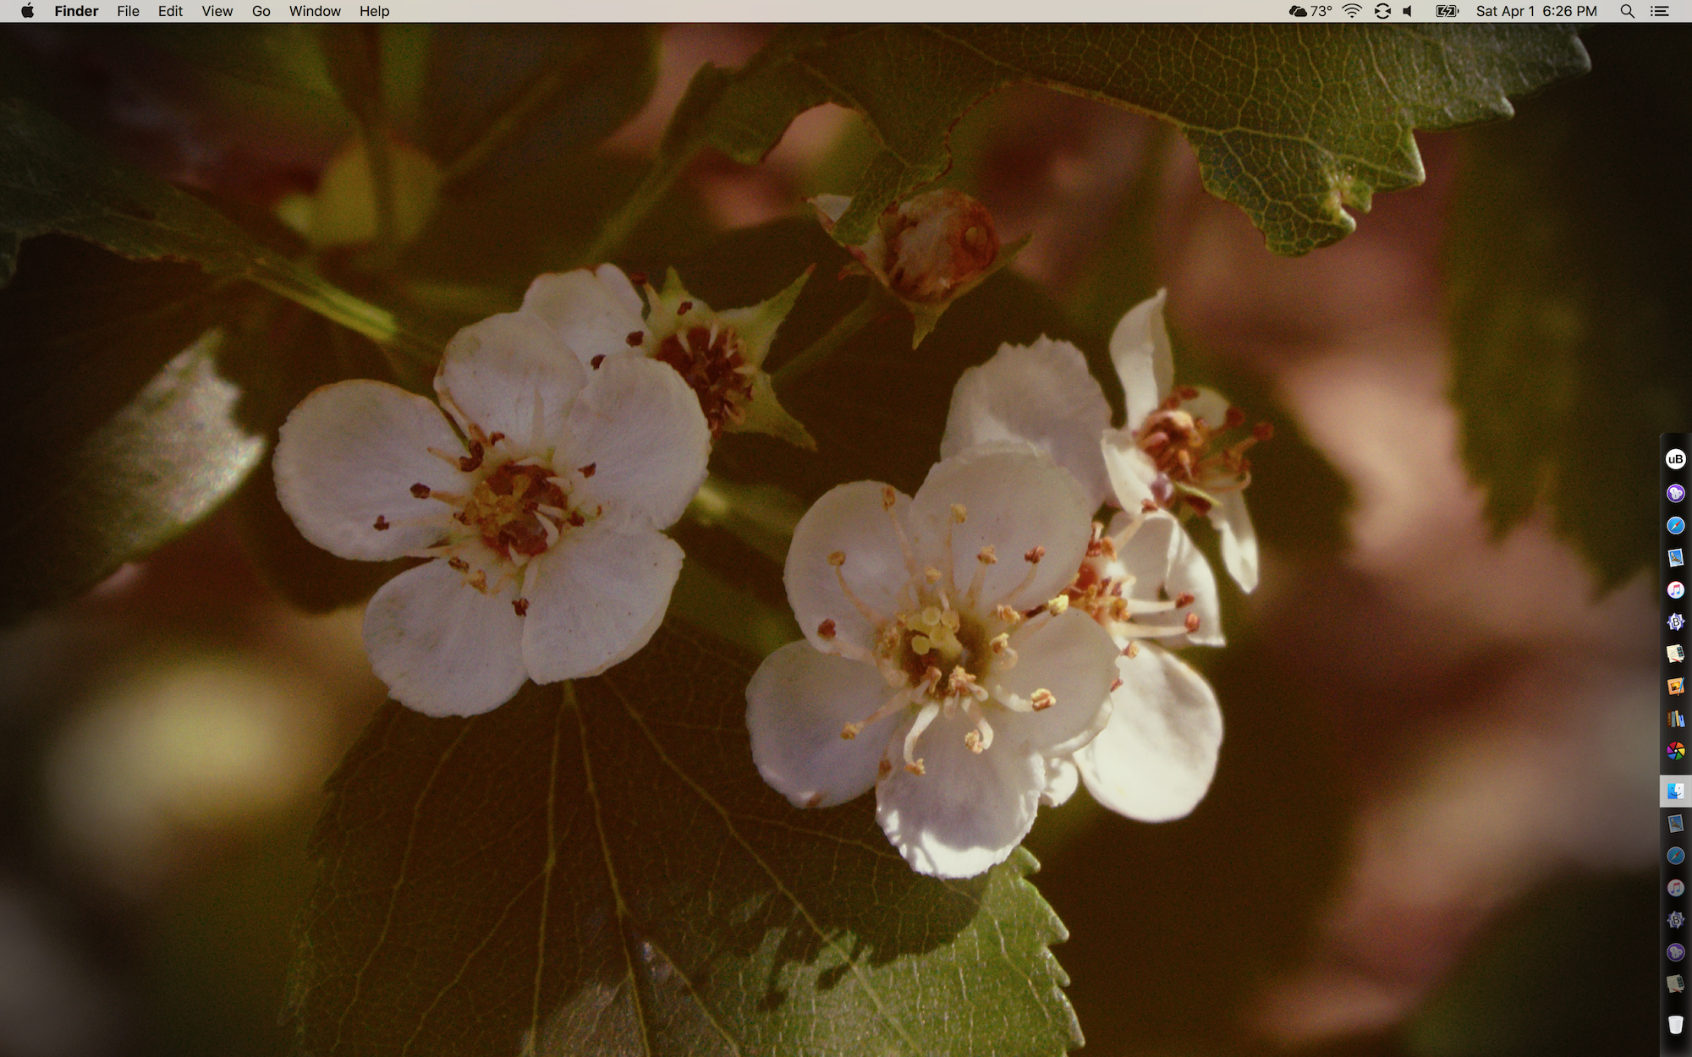
Task: Open the Finder application menu
Action: click(x=76, y=11)
